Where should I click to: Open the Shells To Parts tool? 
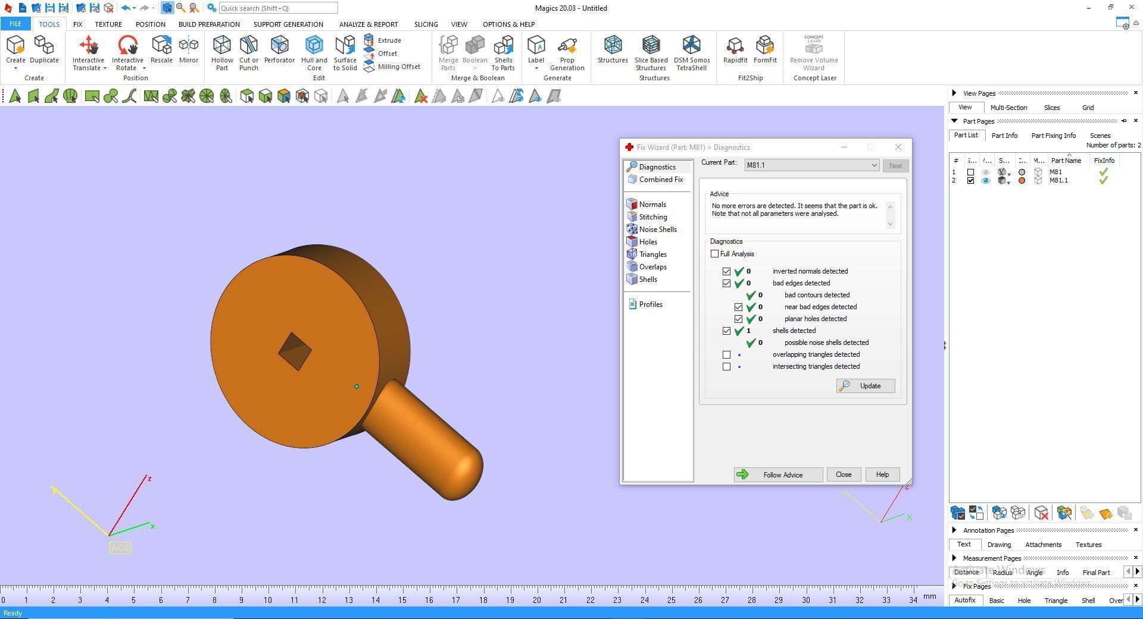[503, 53]
